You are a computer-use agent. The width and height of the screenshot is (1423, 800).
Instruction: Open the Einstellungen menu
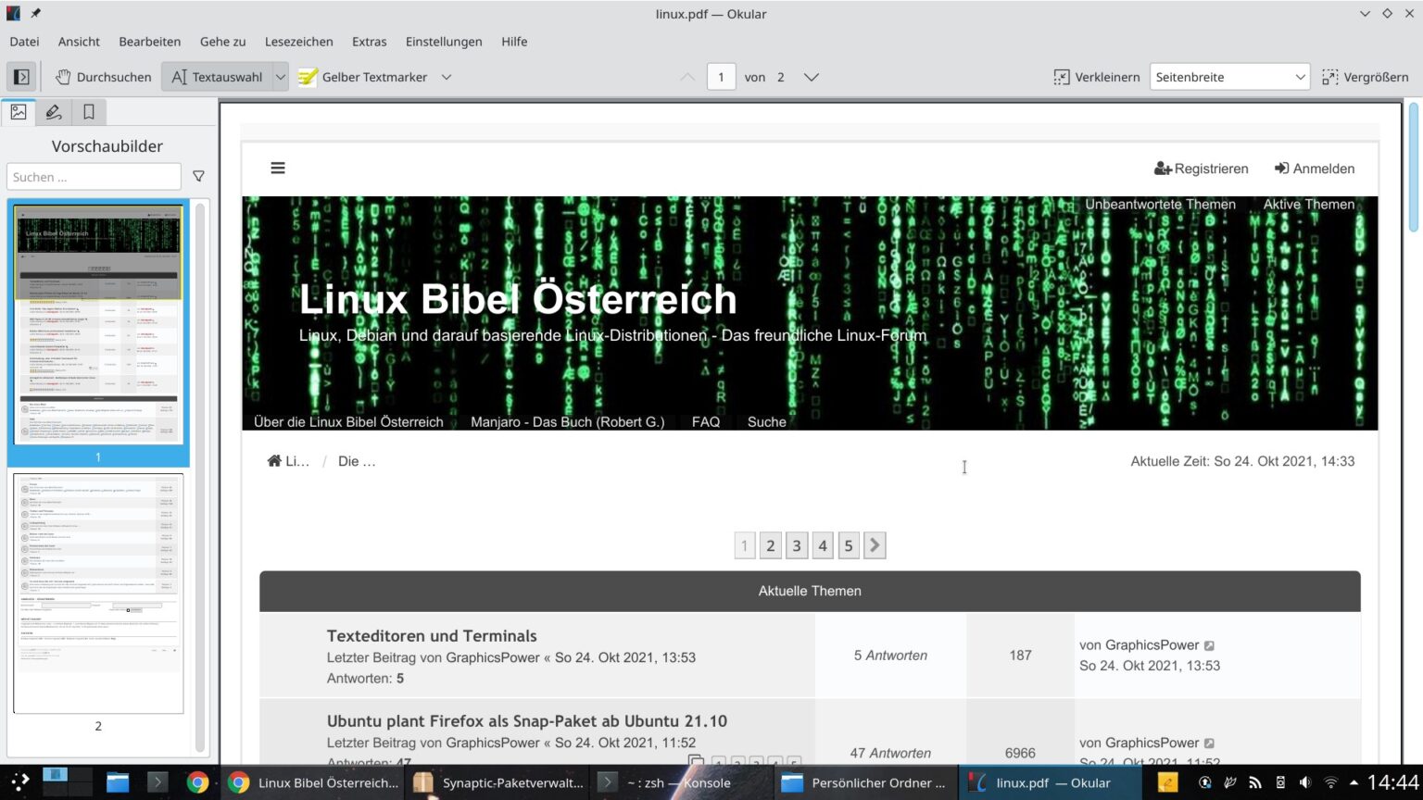pyautogui.click(x=444, y=42)
